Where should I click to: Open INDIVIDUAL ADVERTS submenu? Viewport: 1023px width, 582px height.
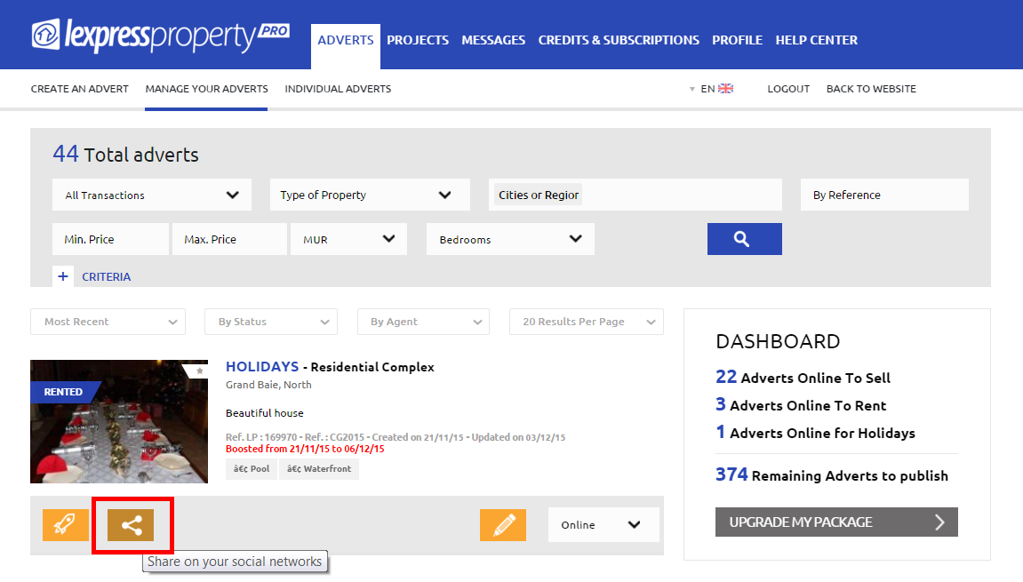tap(338, 89)
